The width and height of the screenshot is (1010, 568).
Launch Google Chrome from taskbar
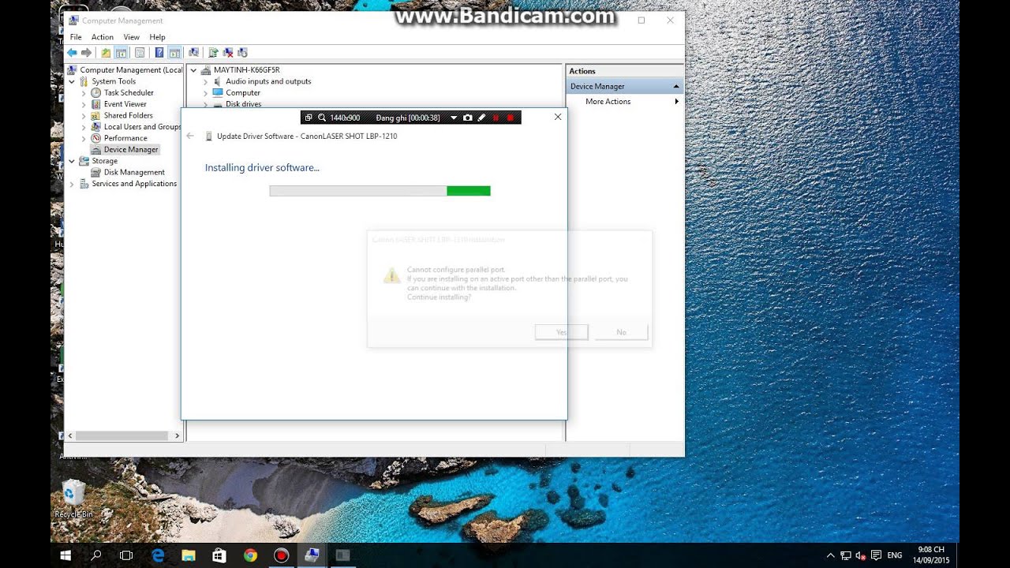[x=250, y=555]
